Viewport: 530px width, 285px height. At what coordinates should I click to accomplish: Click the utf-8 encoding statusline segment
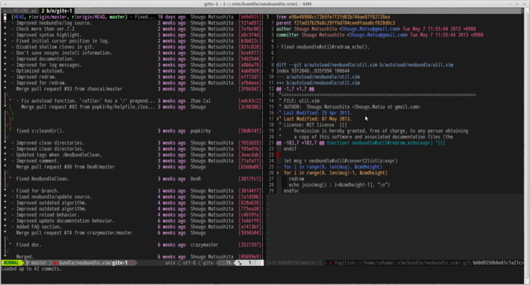(x=189, y=262)
